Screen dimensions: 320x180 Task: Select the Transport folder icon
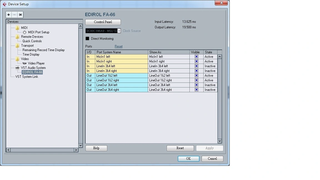(17, 46)
